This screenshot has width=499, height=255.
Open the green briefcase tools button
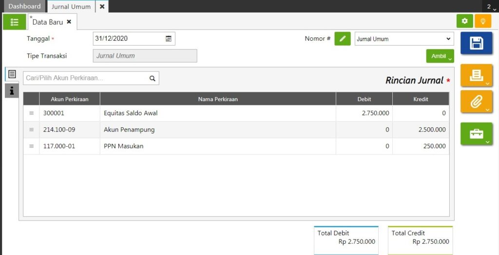[476, 134]
